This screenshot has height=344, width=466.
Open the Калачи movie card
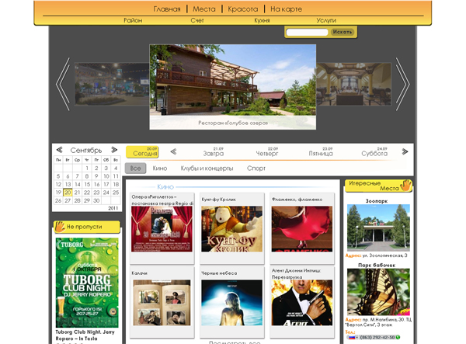pyautogui.click(x=162, y=302)
